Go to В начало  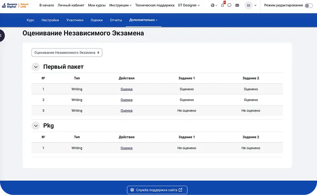46,5
